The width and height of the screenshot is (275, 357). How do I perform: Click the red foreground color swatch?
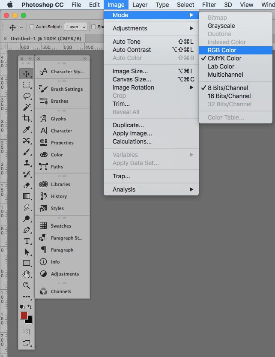pos(24,315)
